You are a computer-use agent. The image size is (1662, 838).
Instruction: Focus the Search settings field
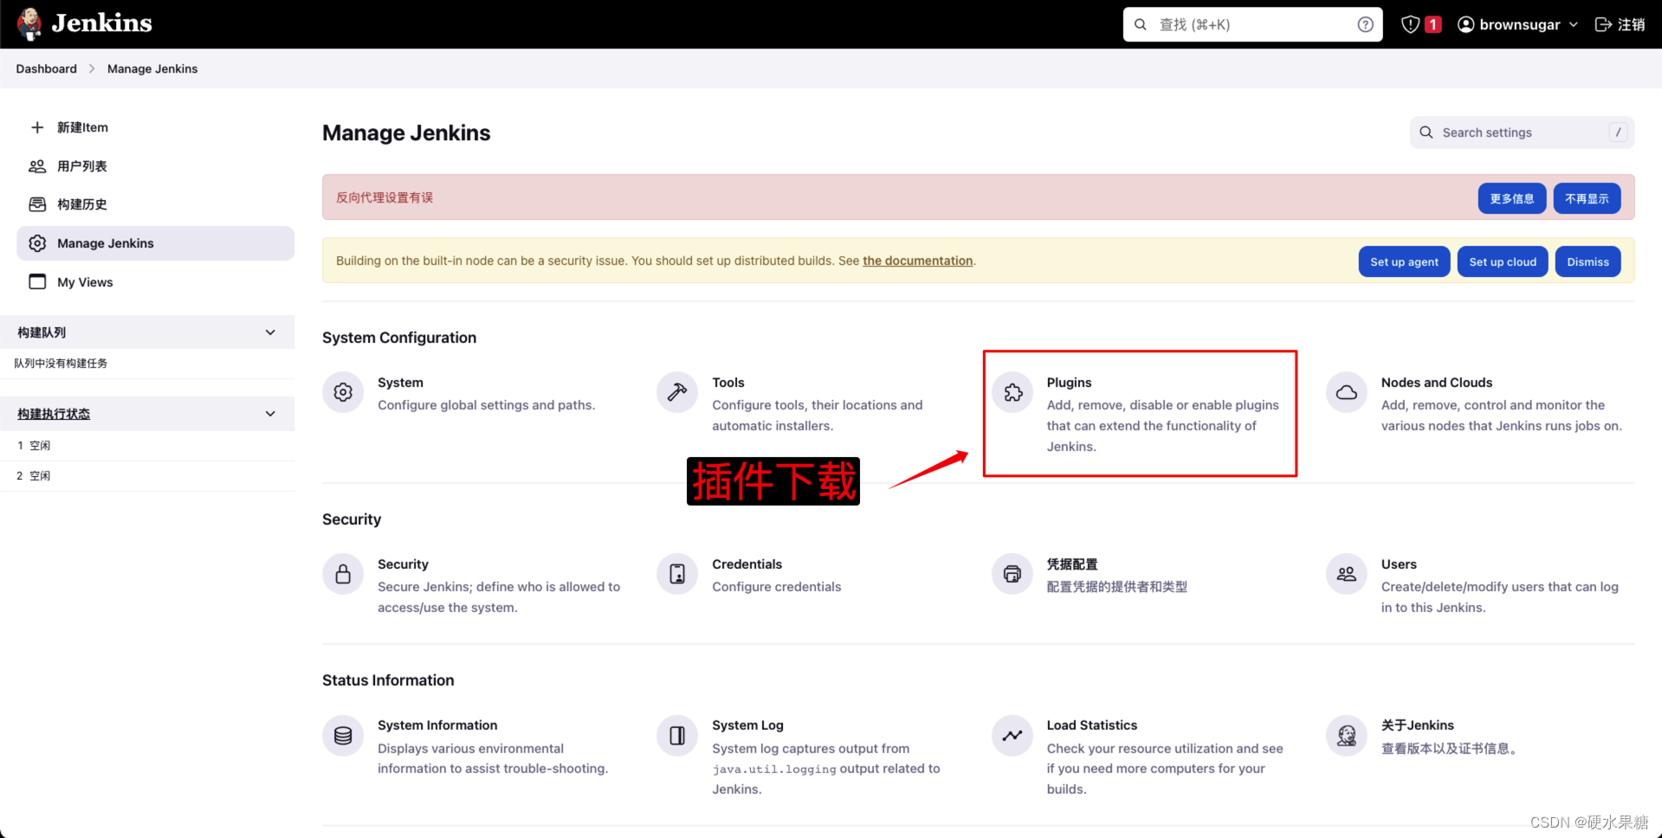1522,132
